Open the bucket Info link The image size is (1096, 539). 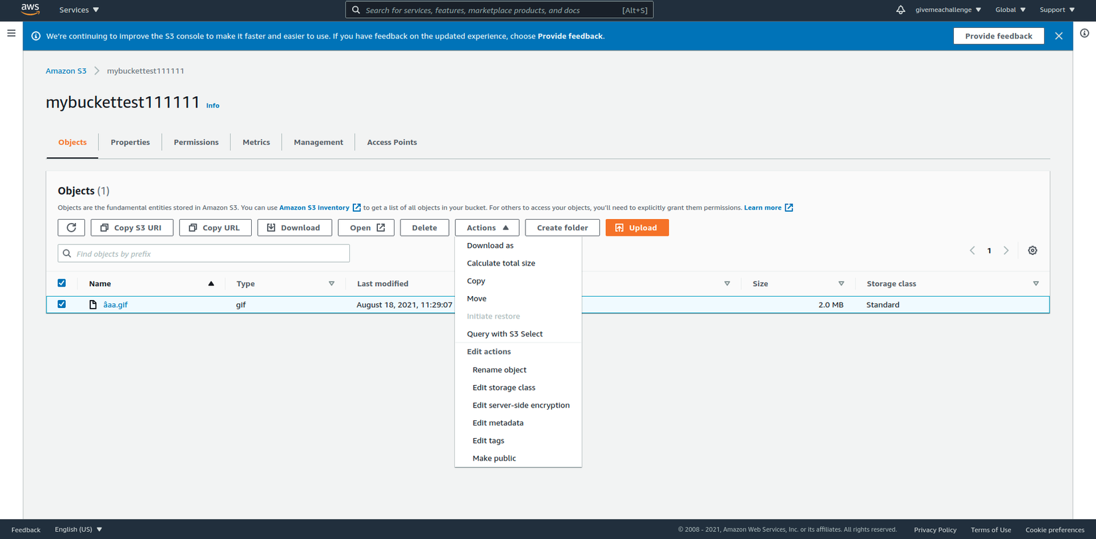click(213, 106)
